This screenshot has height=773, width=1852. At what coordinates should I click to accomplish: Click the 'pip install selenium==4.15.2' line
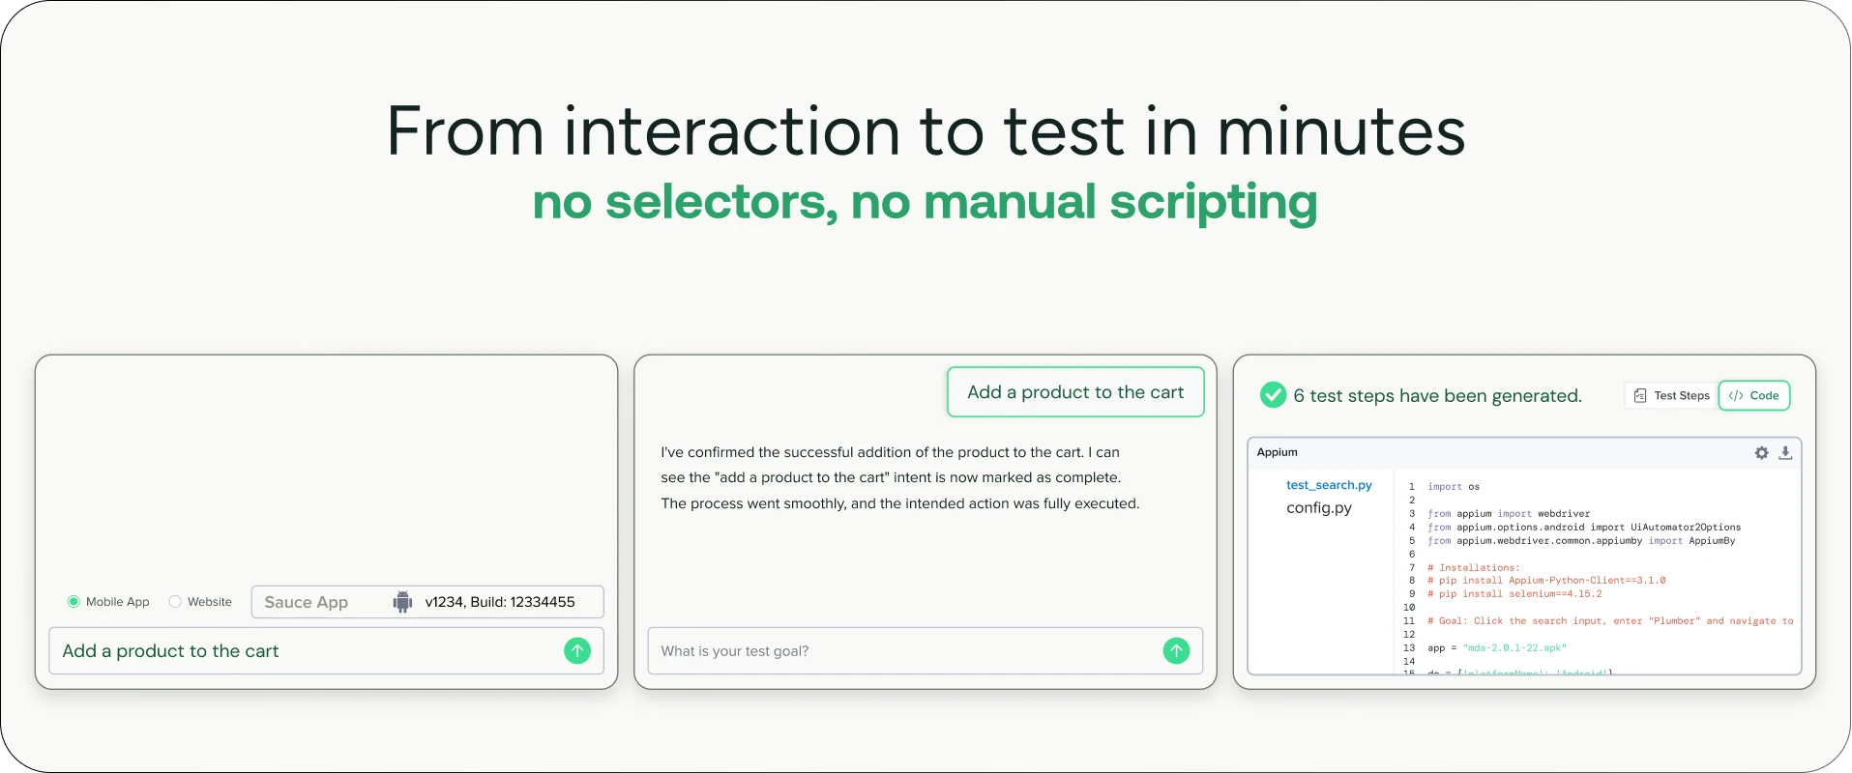click(x=1514, y=594)
